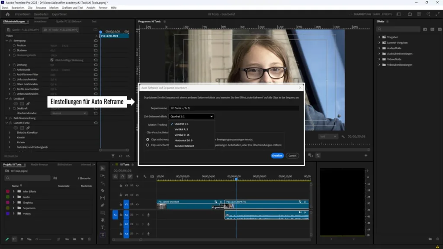The width and height of the screenshot is (443, 249).
Task: Pick the Hand tool
Action: (x=103, y=220)
